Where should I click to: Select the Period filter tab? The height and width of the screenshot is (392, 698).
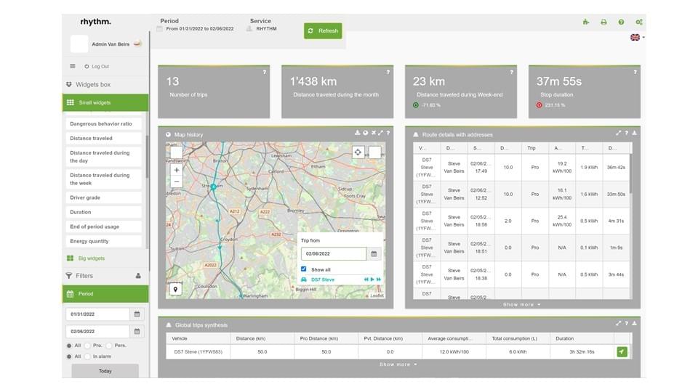pyautogui.click(x=105, y=294)
